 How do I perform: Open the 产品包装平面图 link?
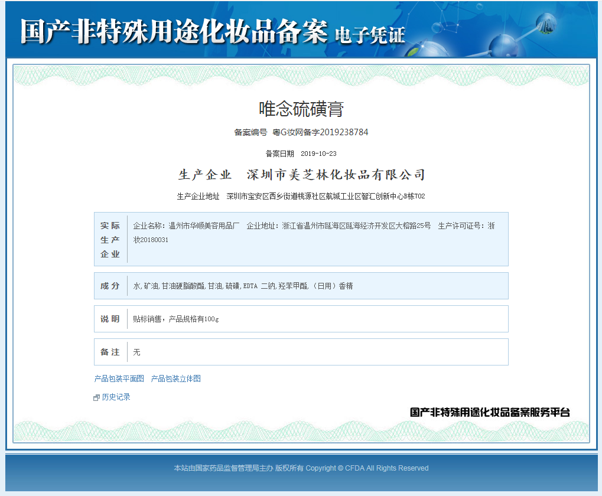[x=119, y=378]
